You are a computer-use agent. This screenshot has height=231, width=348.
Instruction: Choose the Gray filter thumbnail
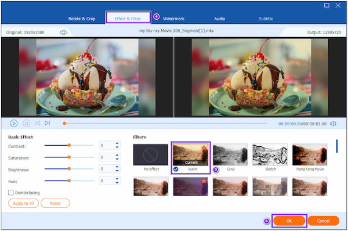click(230, 155)
